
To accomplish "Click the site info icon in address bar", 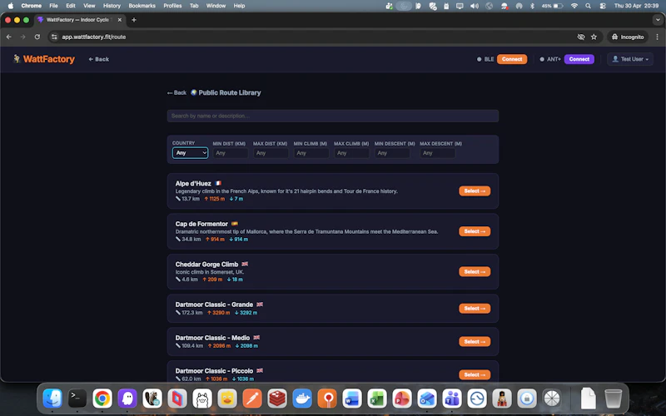I will click(54, 37).
